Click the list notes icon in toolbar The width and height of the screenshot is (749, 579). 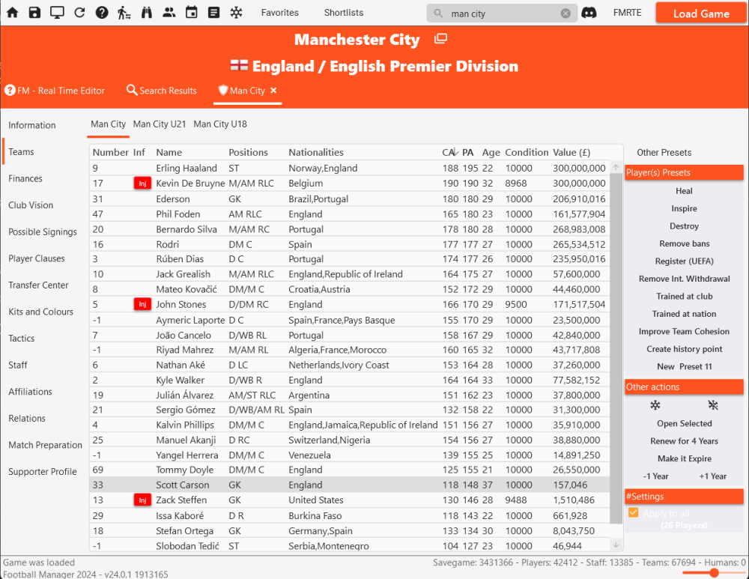(214, 13)
